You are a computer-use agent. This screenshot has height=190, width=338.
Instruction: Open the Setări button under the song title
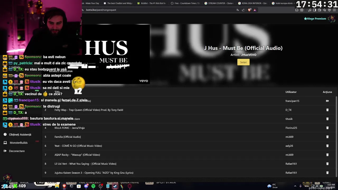tap(243, 62)
